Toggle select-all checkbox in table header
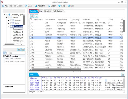Screen dimensions: 128x99 click(x=31, y=19)
